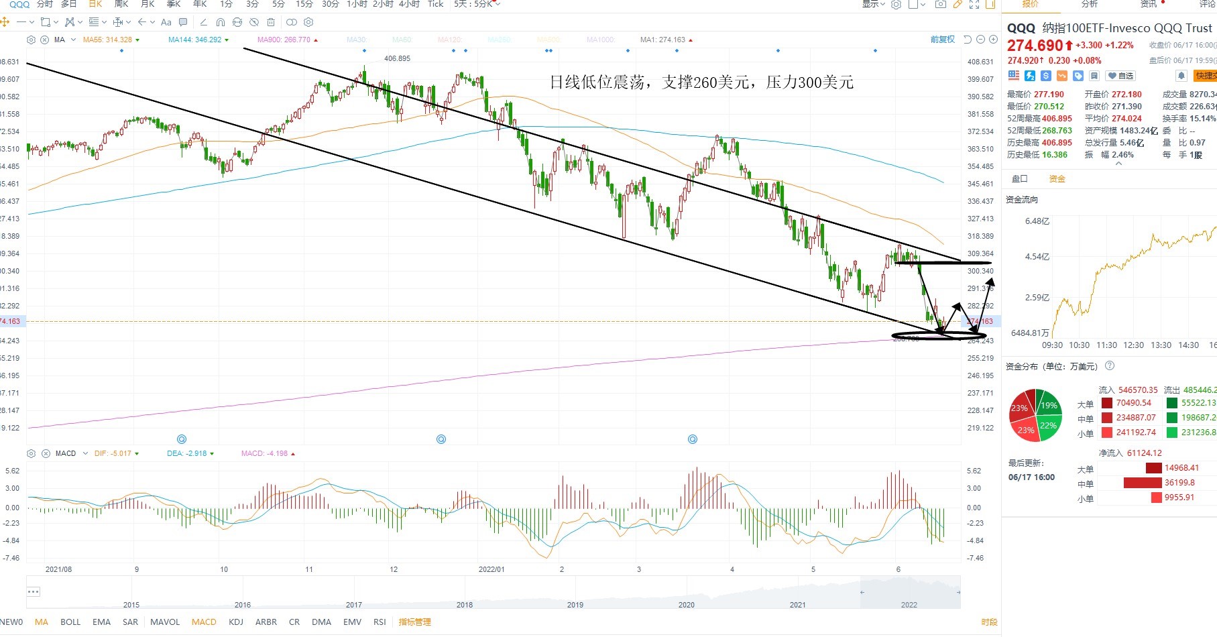This screenshot has height=637, width=1217.
Task: Select the 分时 intraday tab
Action: coord(45,4)
